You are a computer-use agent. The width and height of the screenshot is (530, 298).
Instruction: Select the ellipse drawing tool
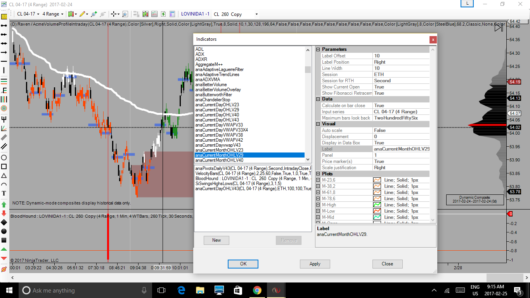tap(4, 158)
